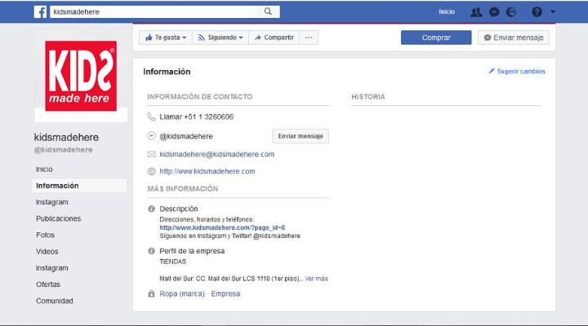This screenshot has width=588, height=326.
Task: Click the share arrow icon on Compartir
Action: [257, 37]
